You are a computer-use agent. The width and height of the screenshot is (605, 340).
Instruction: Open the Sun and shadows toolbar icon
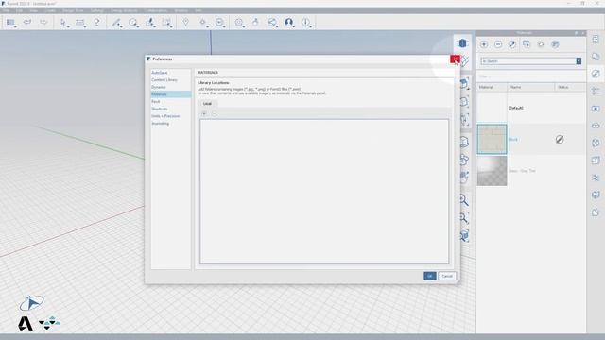point(202,23)
